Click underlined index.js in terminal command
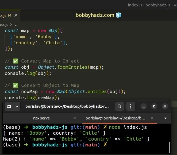 pyautogui.click(x=135, y=127)
